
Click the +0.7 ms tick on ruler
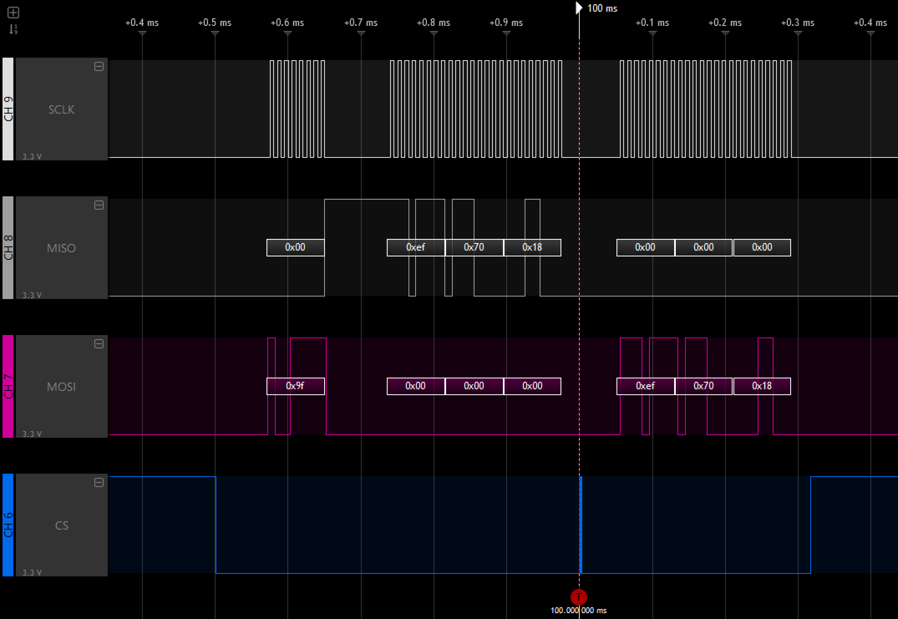tap(361, 23)
